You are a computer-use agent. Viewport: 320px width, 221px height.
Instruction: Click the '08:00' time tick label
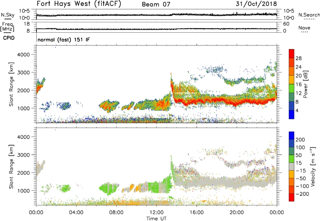(116, 213)
